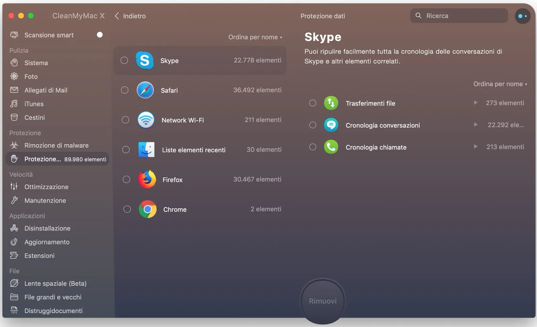Check Cronologia conversazioni for removal
This screenshot has height=327, width=537.
pyautogui.click(x=312, y=125)
